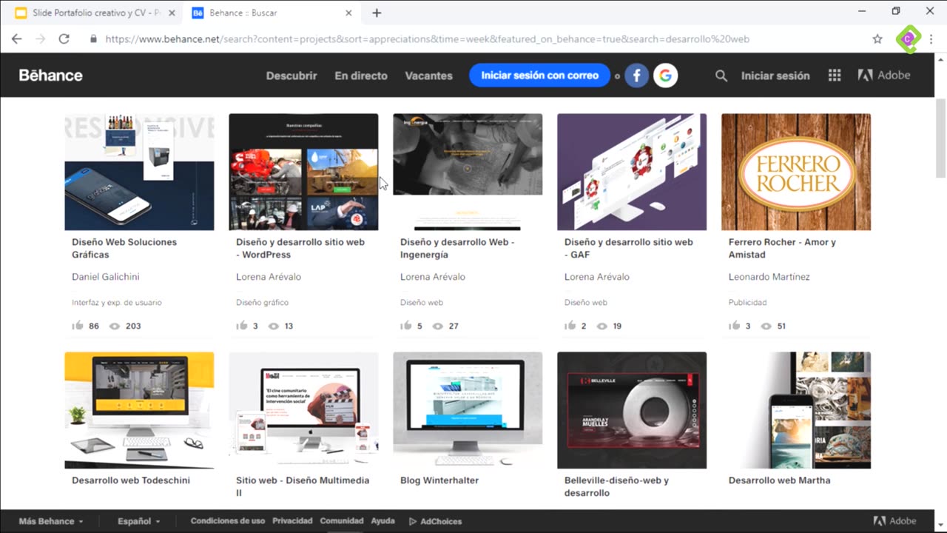
Task: Open the En directo menu item
Action: (x=361, y=76)
